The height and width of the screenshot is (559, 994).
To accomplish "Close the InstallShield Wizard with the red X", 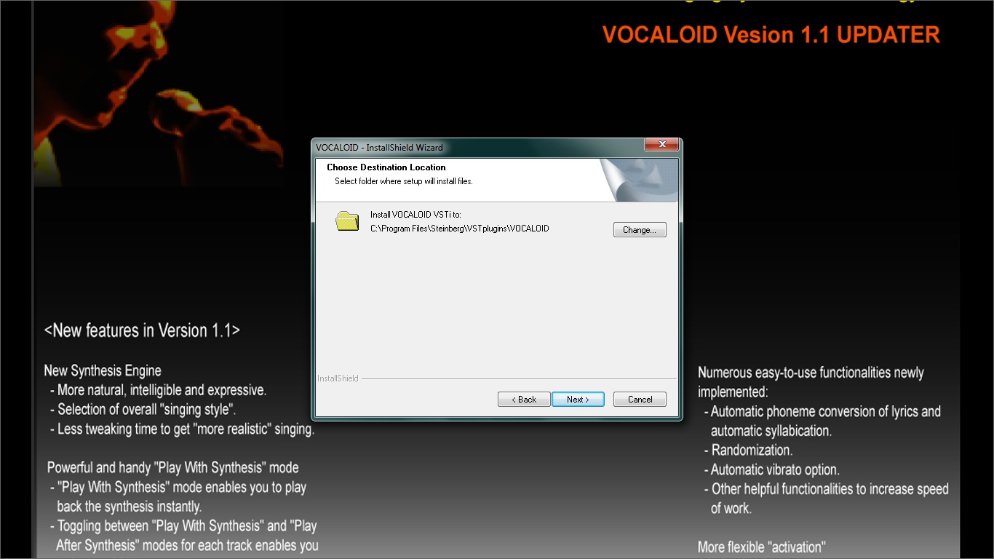I will click(661, 145).
